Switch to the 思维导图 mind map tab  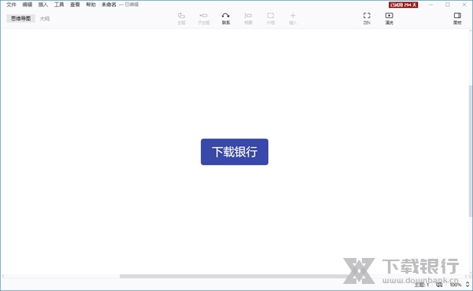20,18
